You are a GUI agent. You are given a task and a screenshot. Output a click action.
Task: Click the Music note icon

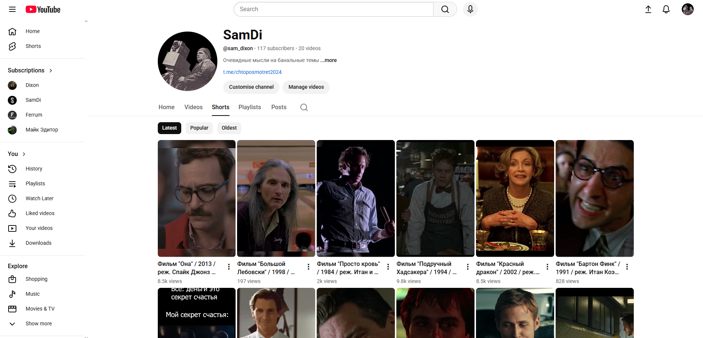(x=12, y=294)
